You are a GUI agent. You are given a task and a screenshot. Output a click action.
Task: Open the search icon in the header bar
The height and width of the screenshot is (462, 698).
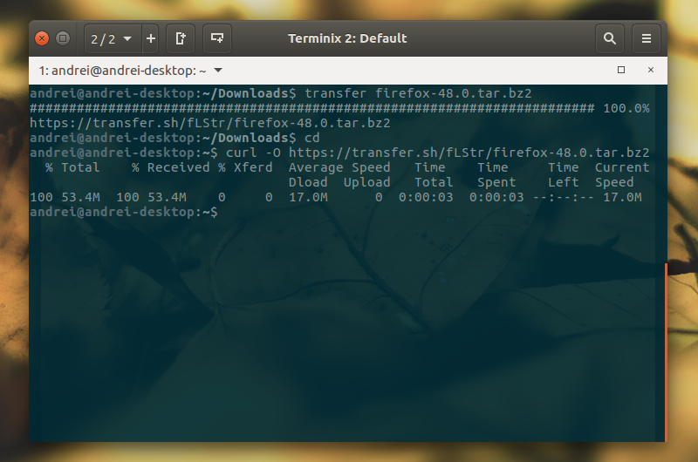[x=609, y=38]
